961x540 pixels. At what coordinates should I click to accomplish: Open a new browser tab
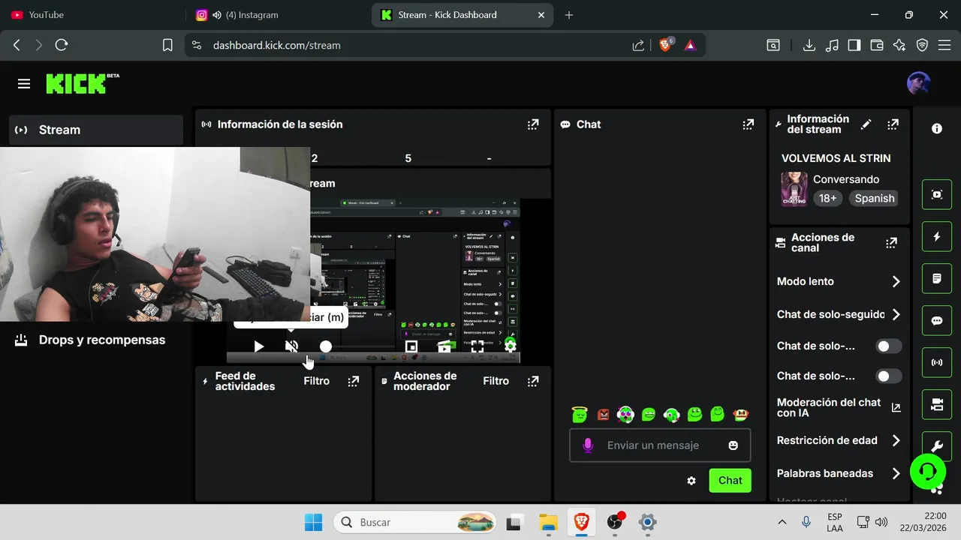coord(568,15)
